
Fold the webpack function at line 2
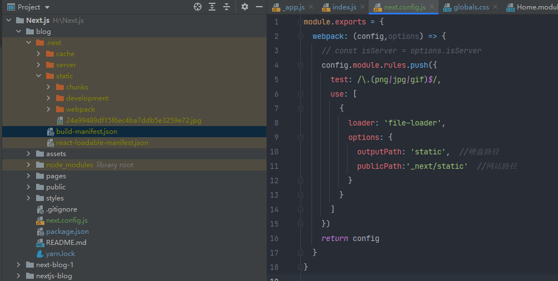coord(300,36)
